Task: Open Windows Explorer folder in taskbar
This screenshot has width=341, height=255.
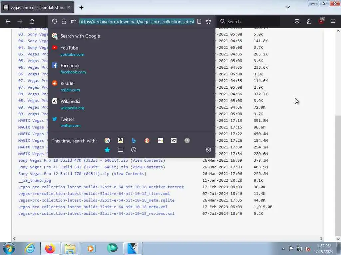Action: tap(70, 248)
